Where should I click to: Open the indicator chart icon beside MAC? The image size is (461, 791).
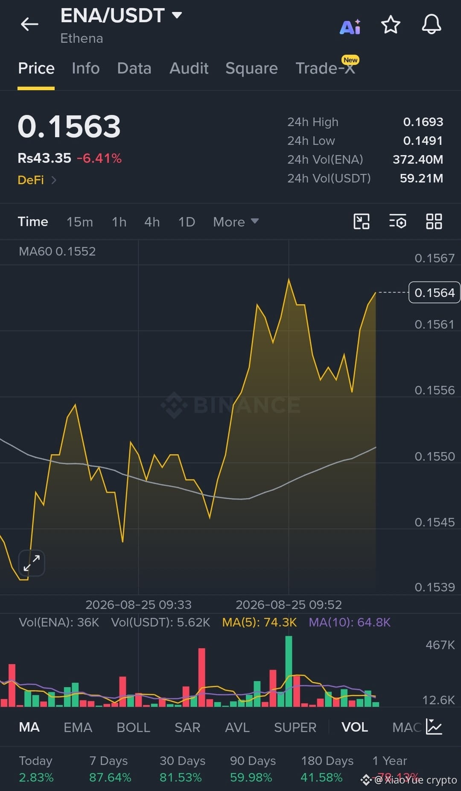point(434,727)
